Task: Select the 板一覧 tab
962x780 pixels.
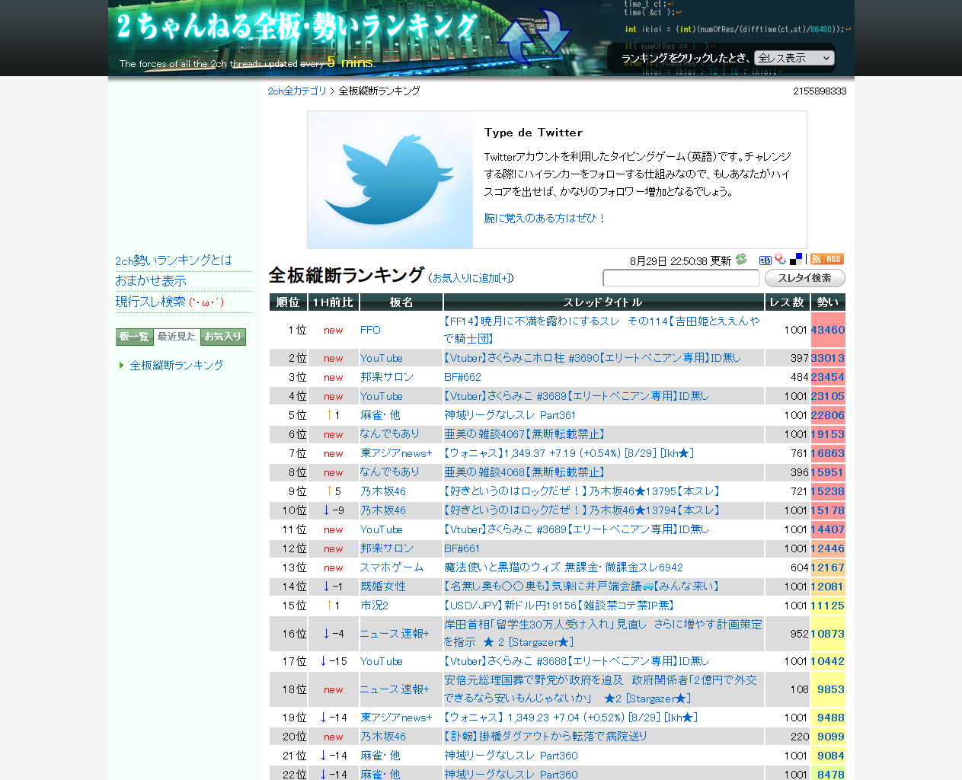Action: pyautogui.click(x=135, y=337)
